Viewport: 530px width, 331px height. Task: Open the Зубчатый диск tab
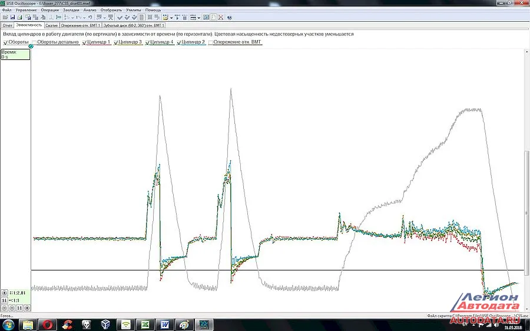[134, 26]
